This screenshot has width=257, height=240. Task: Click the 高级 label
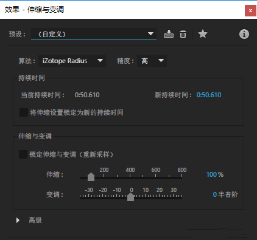[x=35, y=220]
